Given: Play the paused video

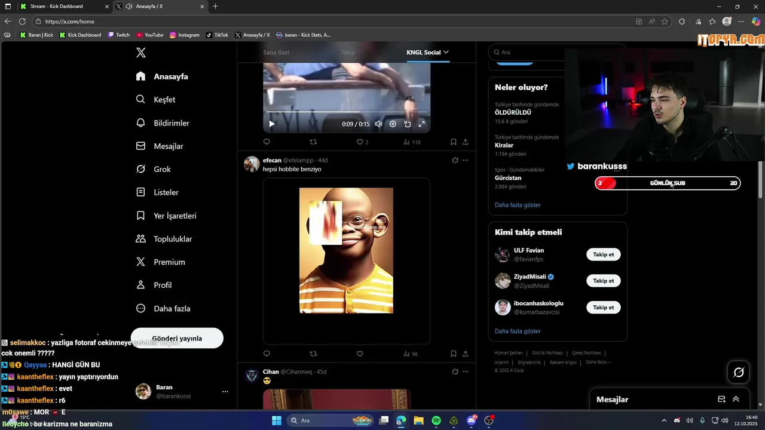Looking at the screenshot, I should (271, 124).
